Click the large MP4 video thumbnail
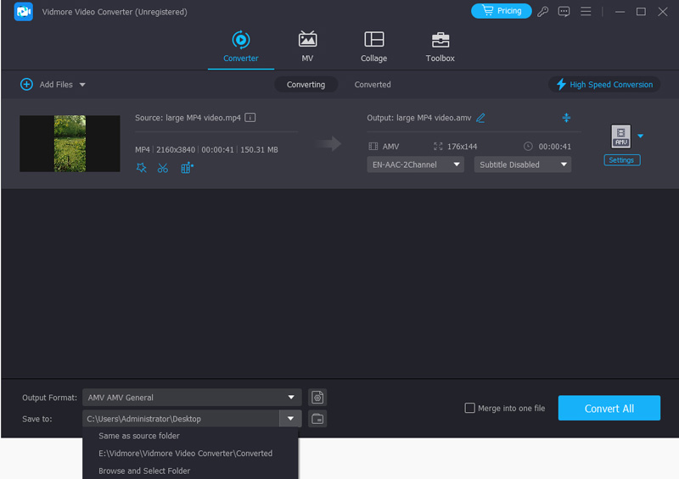The image size is (679, 479). click(x=70, y=144)
